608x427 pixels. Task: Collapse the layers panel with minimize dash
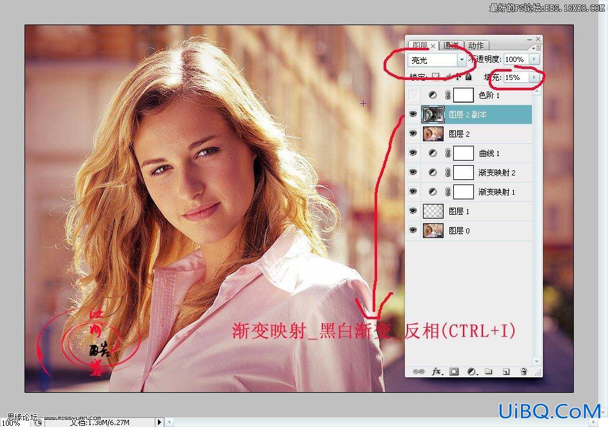click(x=529, y=39)
